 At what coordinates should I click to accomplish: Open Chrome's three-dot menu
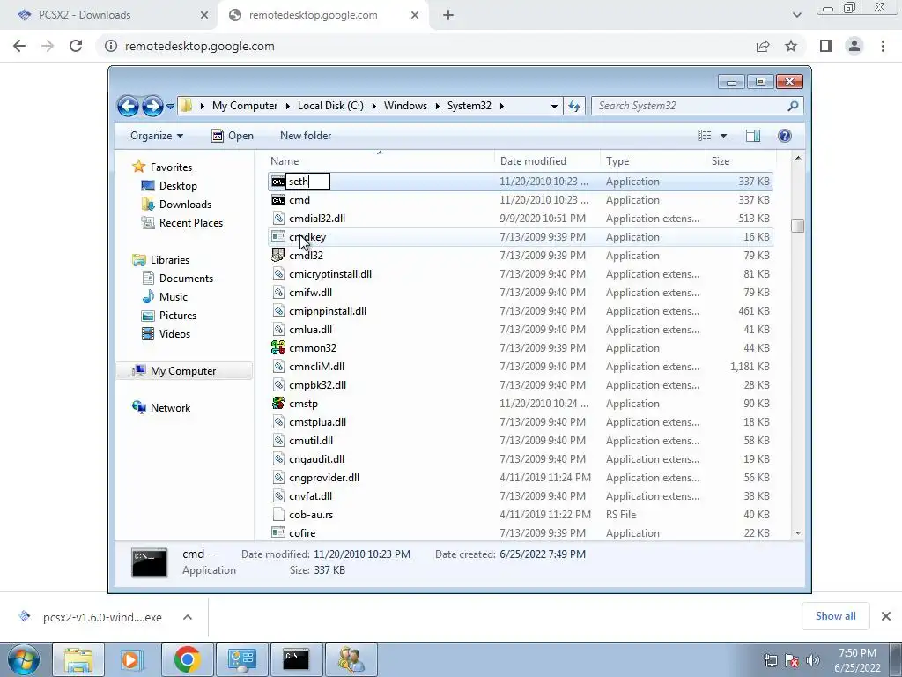[883, 46]
